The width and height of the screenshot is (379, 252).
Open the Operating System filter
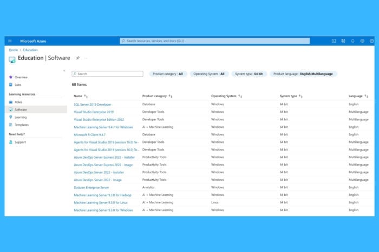209,74
